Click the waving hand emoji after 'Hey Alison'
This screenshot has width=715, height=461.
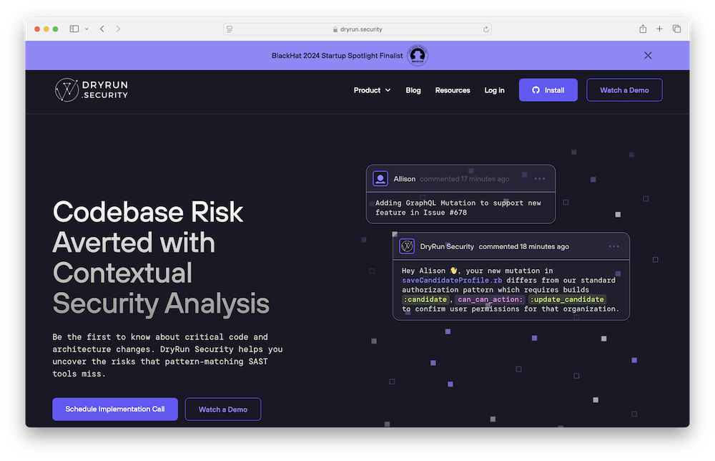pos(453,271)
